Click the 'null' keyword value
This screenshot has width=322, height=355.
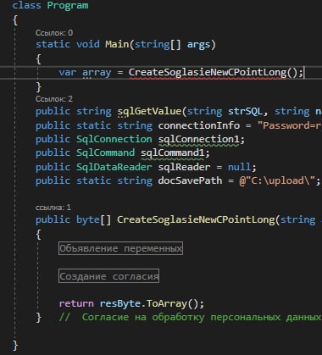240,167
